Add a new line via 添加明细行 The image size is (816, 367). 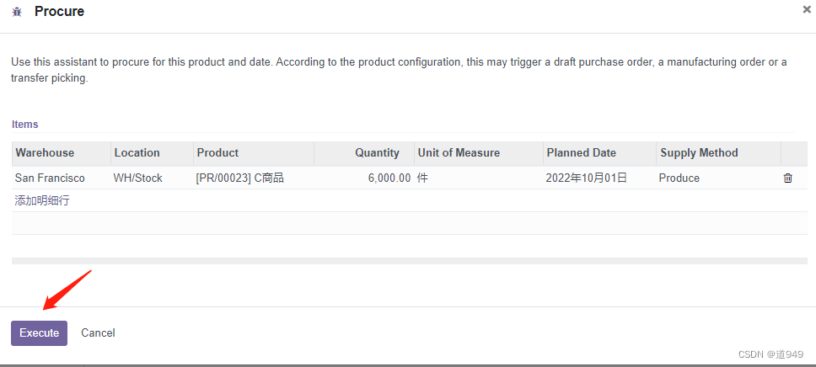(x=42, y=200)
